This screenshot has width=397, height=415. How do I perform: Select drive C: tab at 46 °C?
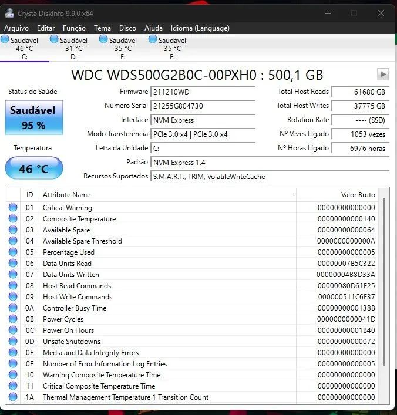click(x=24, y=48)
